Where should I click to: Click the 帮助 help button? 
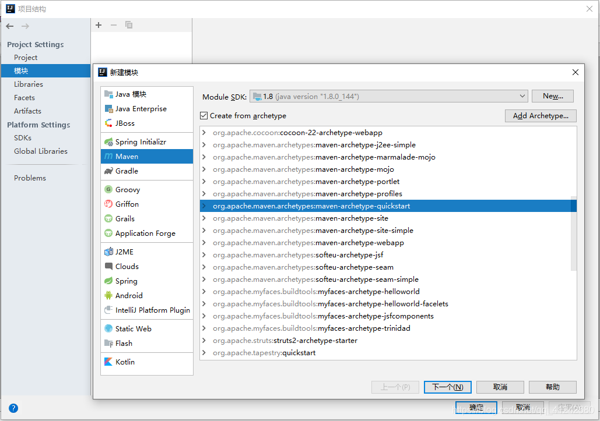(553, 387)
